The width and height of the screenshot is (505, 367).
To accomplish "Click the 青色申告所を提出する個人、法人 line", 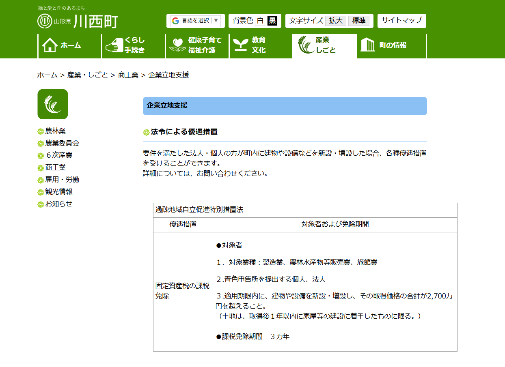I will point(271,279).
